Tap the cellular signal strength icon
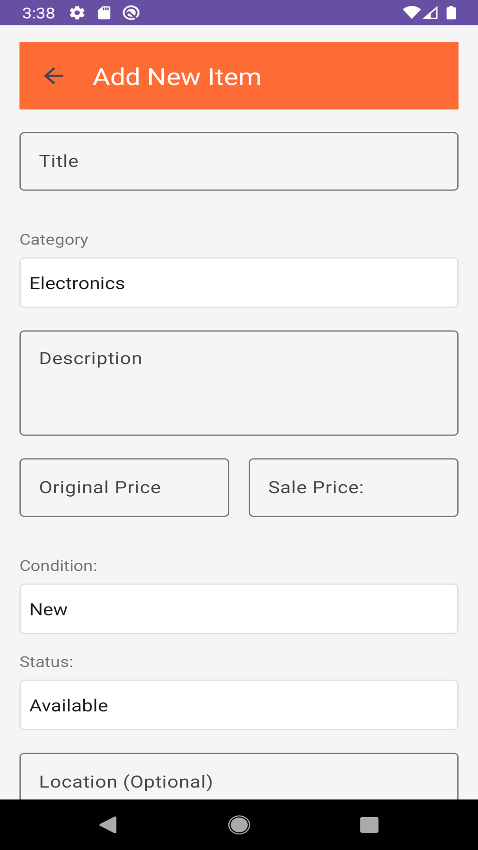Screen dimensions: 478x850 click(x=430, y=13)
